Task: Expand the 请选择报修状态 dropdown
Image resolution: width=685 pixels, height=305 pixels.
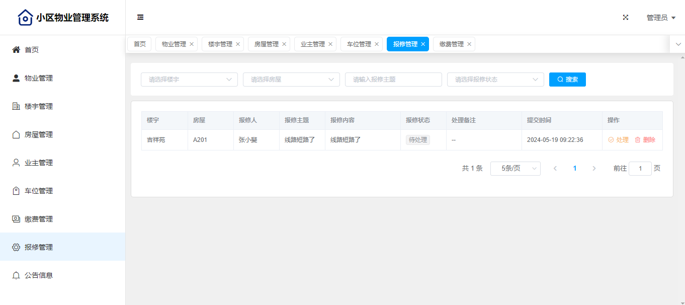Action: pos(495,80)
